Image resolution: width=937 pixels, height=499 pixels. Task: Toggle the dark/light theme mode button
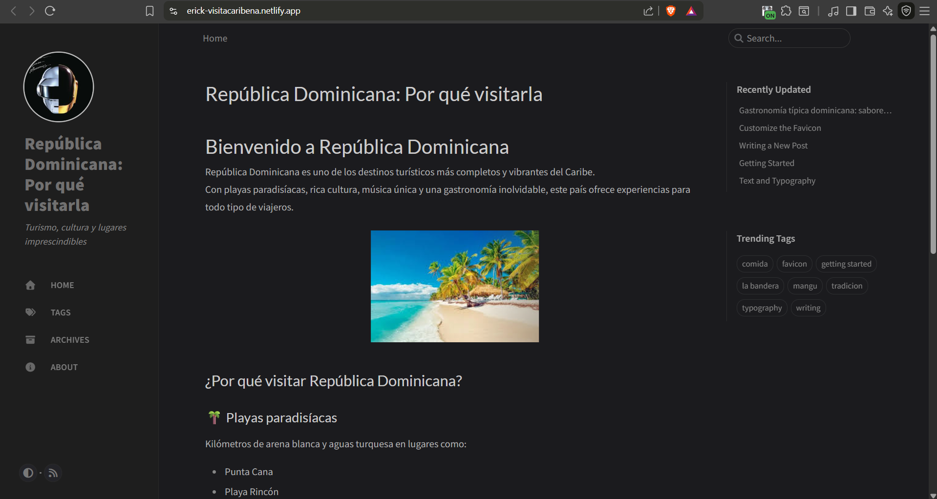(x=28, y=473)
